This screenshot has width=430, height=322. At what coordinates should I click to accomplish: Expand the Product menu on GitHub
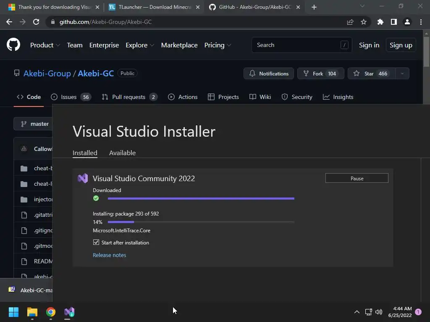pyautogui.click(x=45, y=45)
